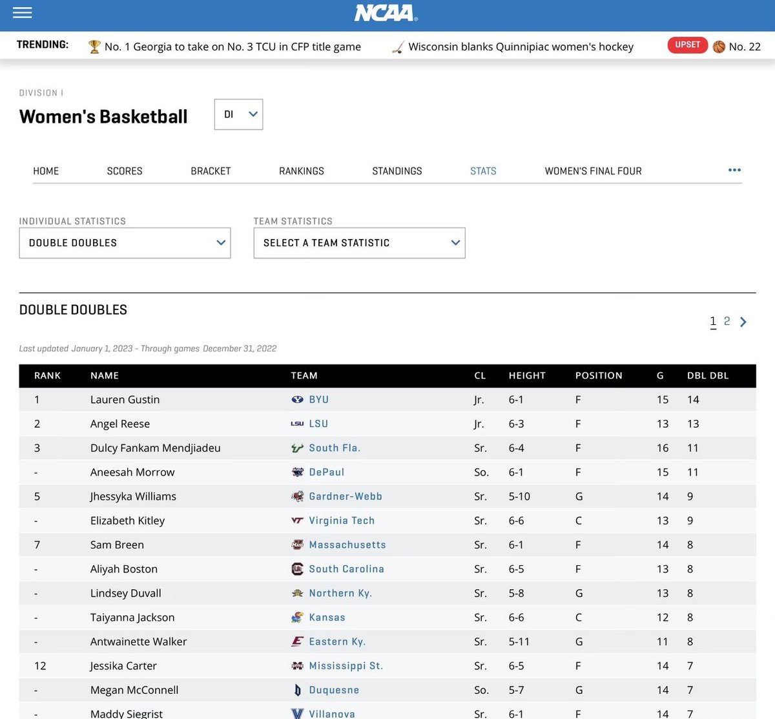Open the DI division dropdown
Viewport: 775px width, 719px height.
(x=239, y=114)
